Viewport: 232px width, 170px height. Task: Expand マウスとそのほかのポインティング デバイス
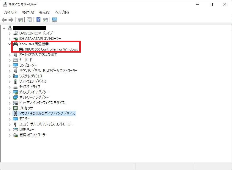(10, 114)
